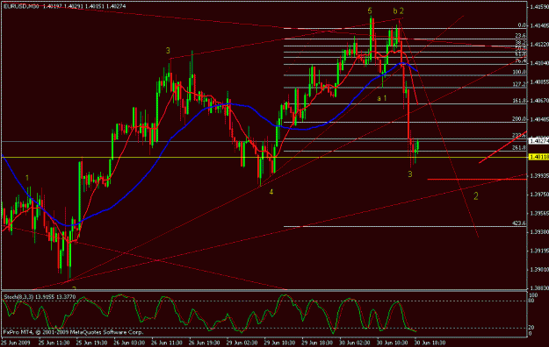This screenshot has width=549, height=347.
Task: Click the 26 Jun 19:30 time label
Action: pyautogui.click(x=205, y=343)
